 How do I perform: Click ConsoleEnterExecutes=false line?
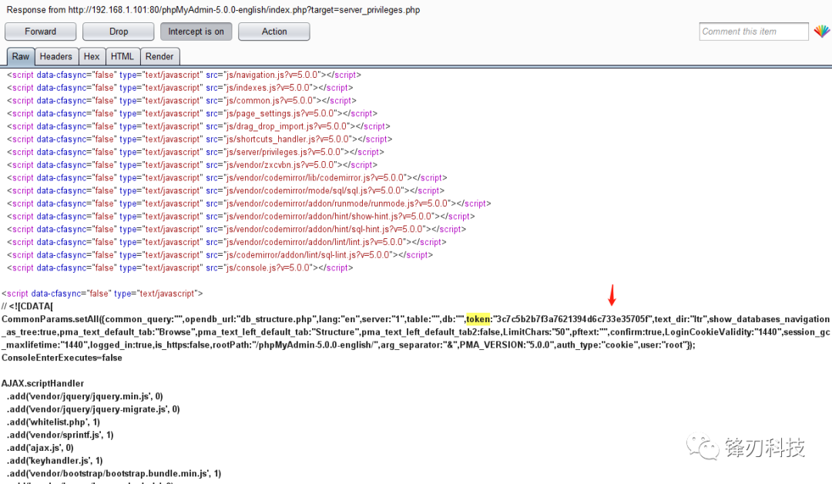(62, 358)
